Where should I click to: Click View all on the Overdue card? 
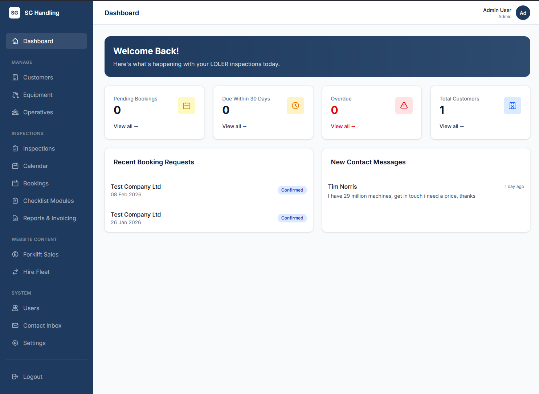343,126
